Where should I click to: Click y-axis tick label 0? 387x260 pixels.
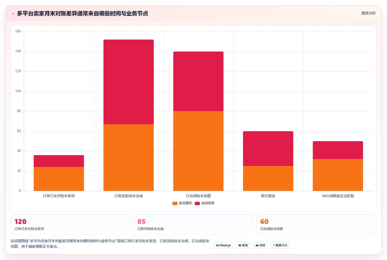20,191
